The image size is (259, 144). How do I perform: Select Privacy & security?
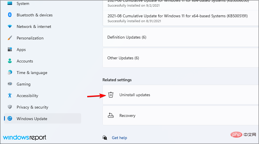(43, 107)
